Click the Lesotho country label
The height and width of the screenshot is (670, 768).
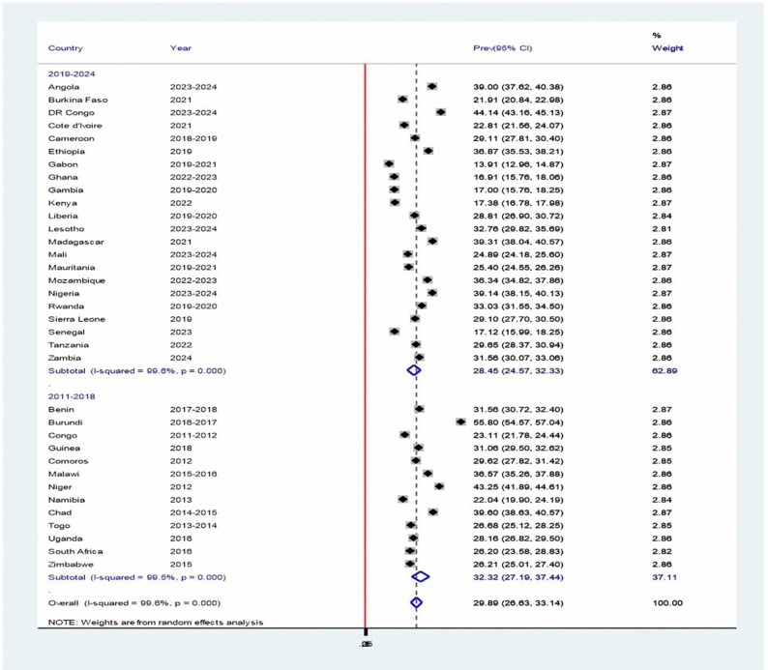coord(66,229)
